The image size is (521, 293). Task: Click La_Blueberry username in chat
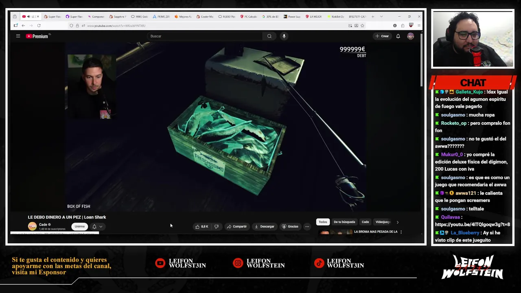coord(465,233)
